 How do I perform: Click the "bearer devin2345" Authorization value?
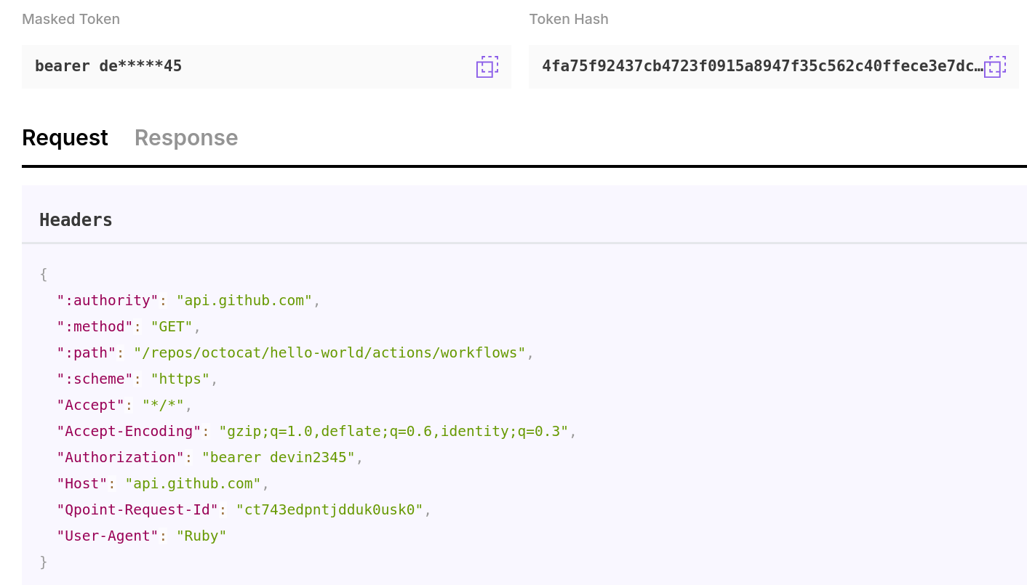coord(278,458)
